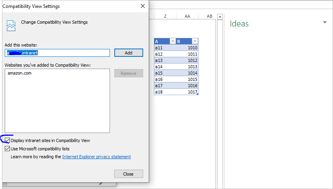Close the Compatibility View Settings dialog with X
Viewport: 333px width, 189px height.
[143, 6]
